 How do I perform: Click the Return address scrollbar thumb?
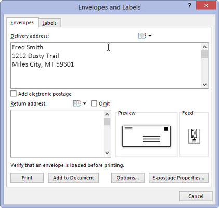(x=107, y=122)
